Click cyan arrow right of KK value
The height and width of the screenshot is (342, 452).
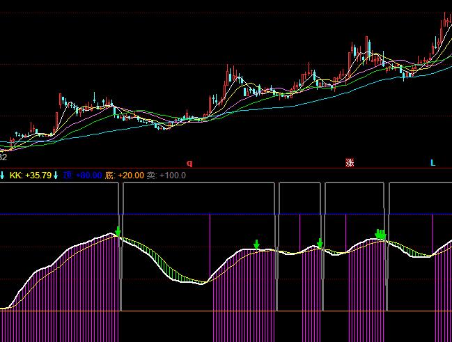click(x=57, y=176)
